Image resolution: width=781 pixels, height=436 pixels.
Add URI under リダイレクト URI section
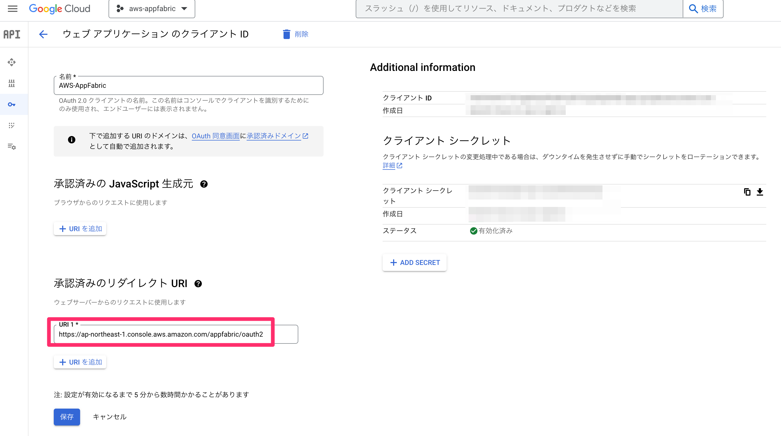[x=80, y=362]
